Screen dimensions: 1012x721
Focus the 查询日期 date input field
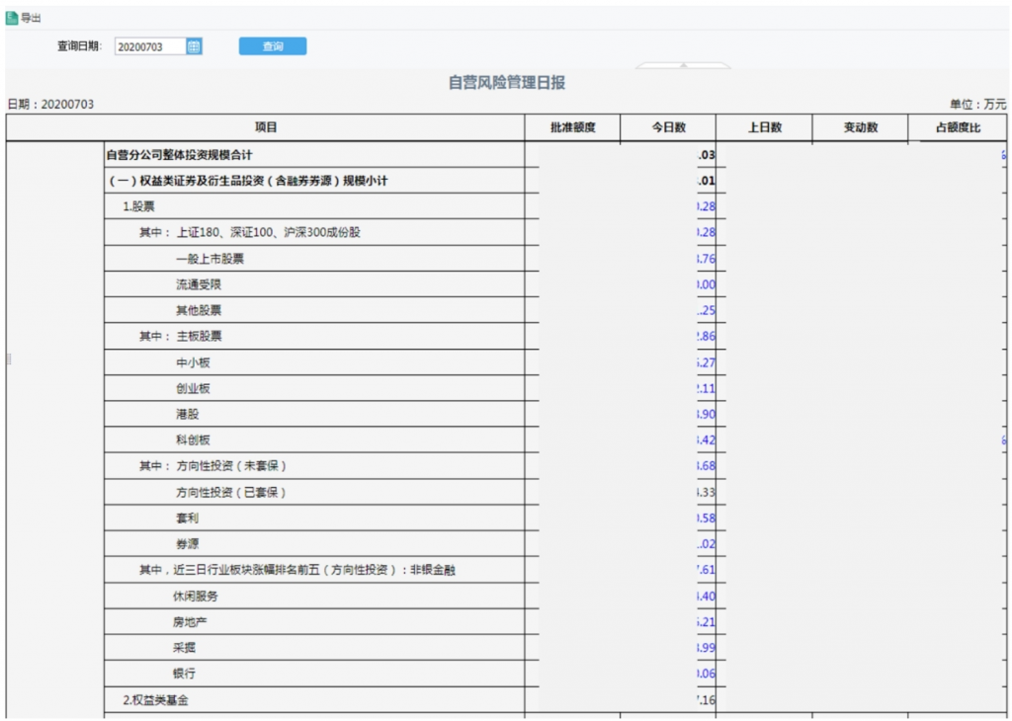click(x=150, y=46)
